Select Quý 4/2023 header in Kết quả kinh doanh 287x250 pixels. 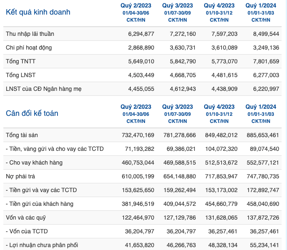(x=219, y=5)
